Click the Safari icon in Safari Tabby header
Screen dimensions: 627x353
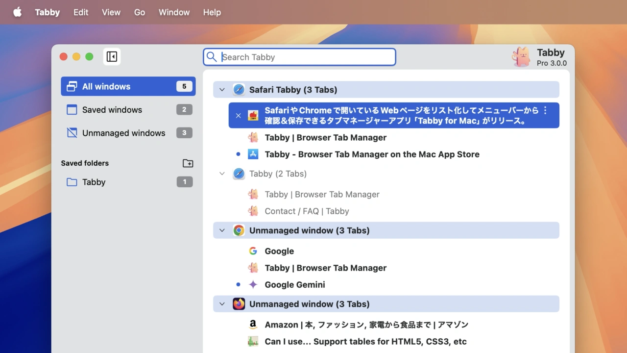point(239,90)
